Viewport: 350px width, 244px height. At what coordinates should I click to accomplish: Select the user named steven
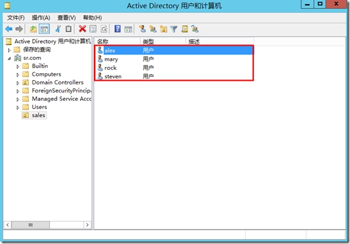click(x=113, y=76)
